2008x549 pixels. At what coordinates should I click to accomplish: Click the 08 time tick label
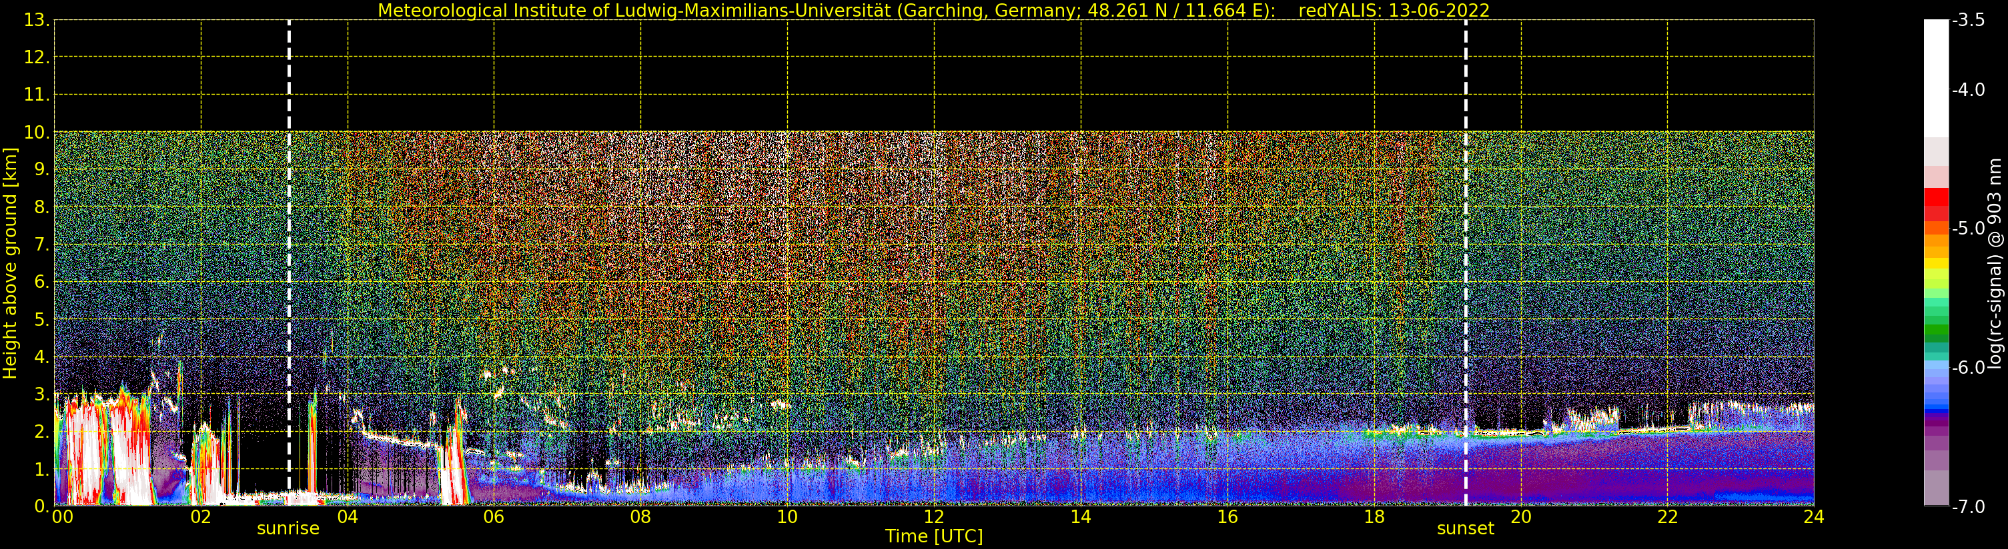[640, 517]
